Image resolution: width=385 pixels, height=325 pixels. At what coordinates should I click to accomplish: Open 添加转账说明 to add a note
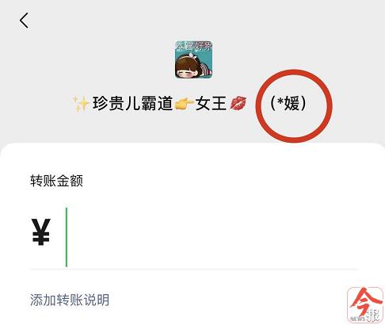click(x=70, y=300)
